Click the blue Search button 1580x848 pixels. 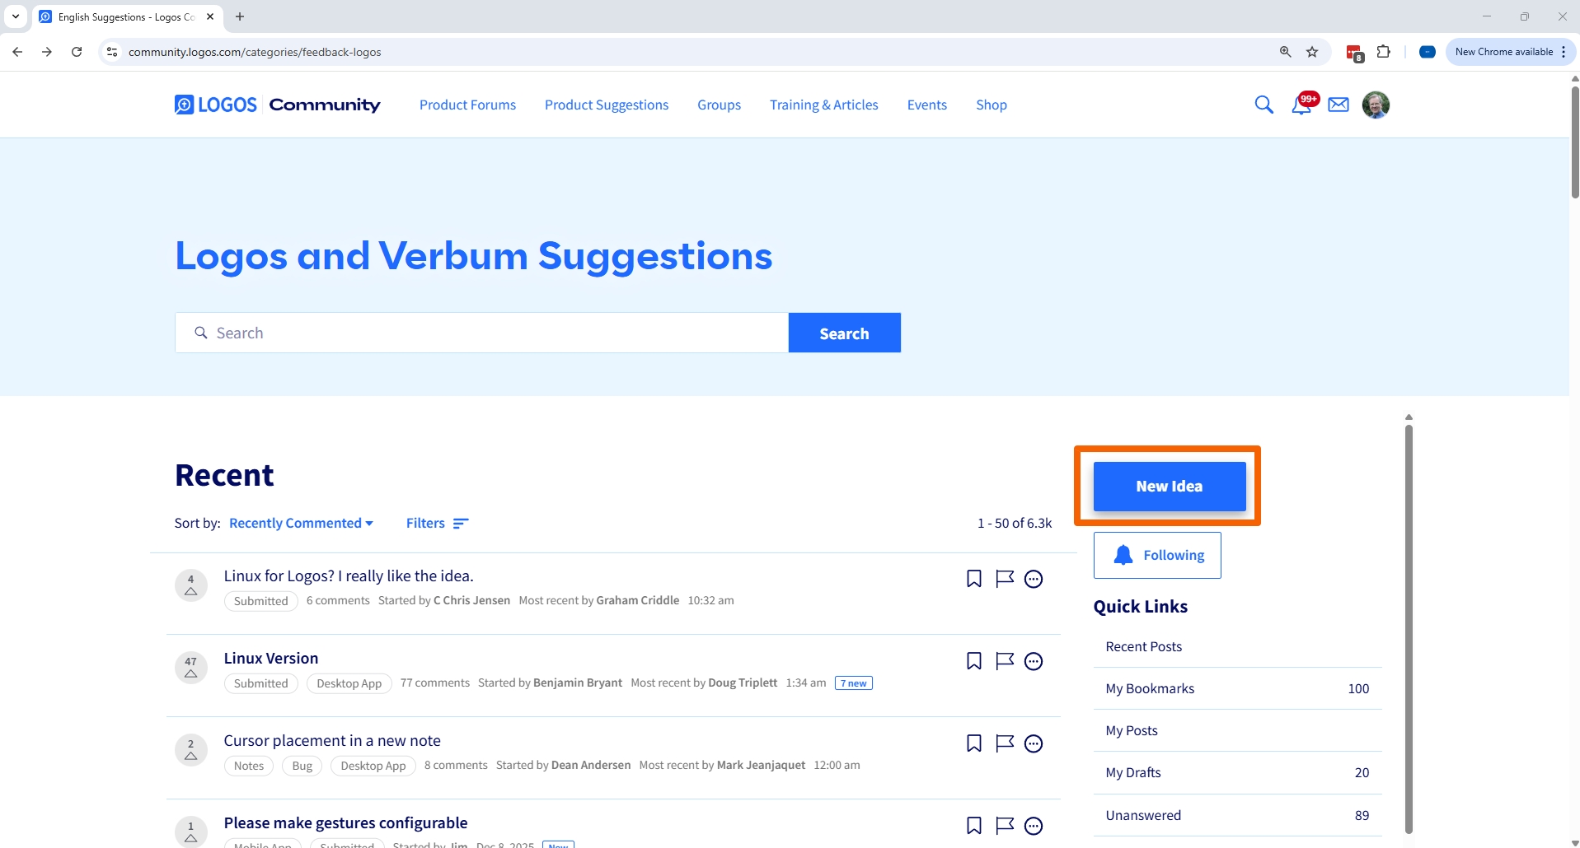[844, 333]
